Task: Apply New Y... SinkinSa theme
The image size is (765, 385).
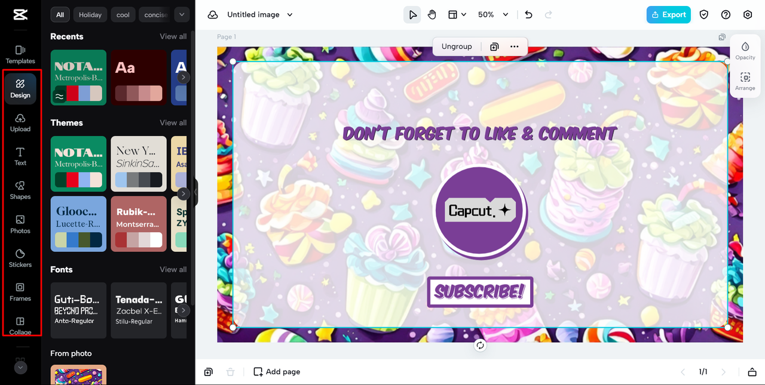Action: pos(139,164)
